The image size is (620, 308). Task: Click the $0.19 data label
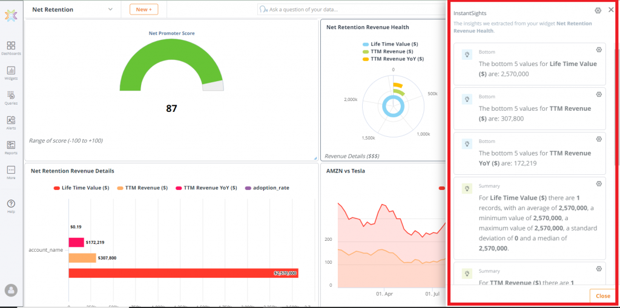pos(76,227)
